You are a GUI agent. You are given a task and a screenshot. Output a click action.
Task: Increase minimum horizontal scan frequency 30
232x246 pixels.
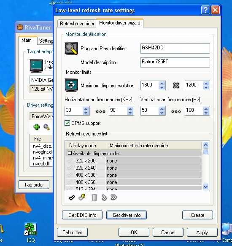point(86,109)
